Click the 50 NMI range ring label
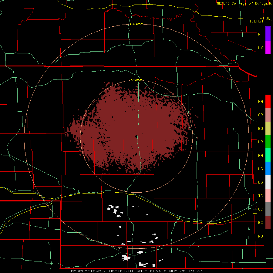The image size is (273, 273). [136, 80]
